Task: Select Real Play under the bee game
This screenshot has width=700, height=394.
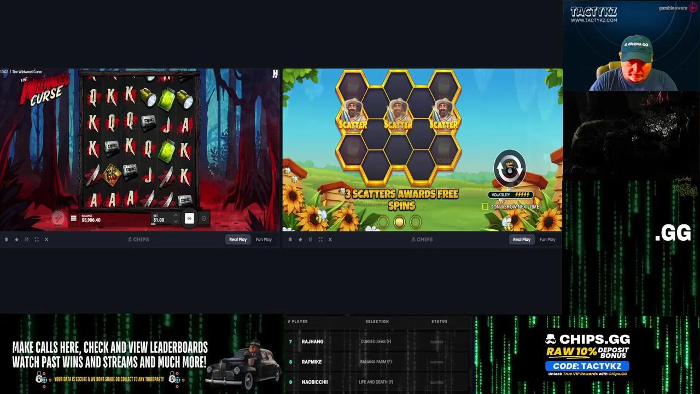Action: [x=522, y=239]
